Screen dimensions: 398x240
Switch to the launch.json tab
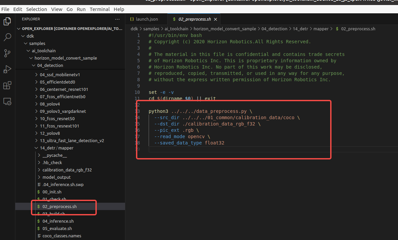click(x=144, y=19)
